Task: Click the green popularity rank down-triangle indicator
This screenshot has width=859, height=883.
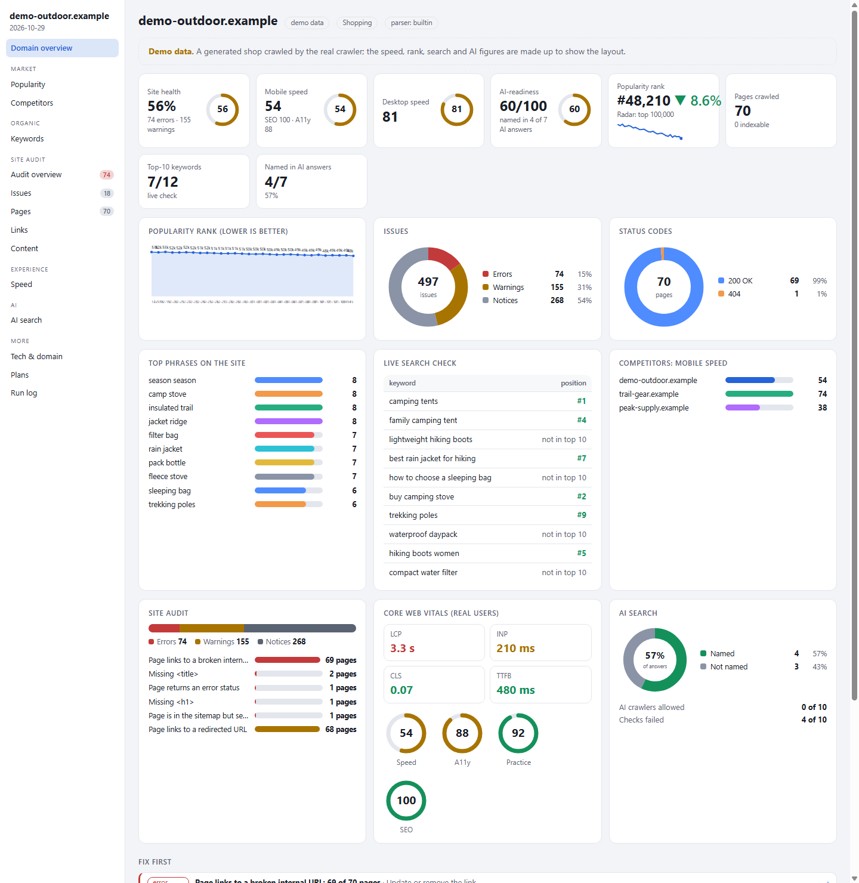Action: pyautogui.click(x=680, y=101)
